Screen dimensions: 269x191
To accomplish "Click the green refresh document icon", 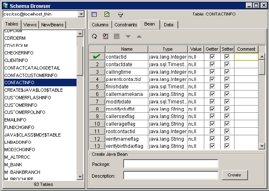I will click(107, 14).
